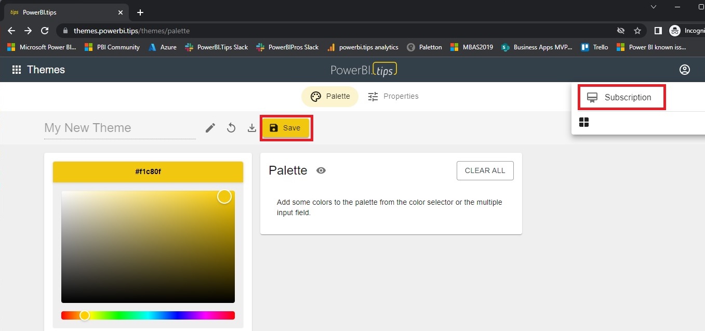Image resolution: width=705 pixels, height=331 pixels.
Task: Reset theme using the undo arrow icon
Action: pos(231,128)
